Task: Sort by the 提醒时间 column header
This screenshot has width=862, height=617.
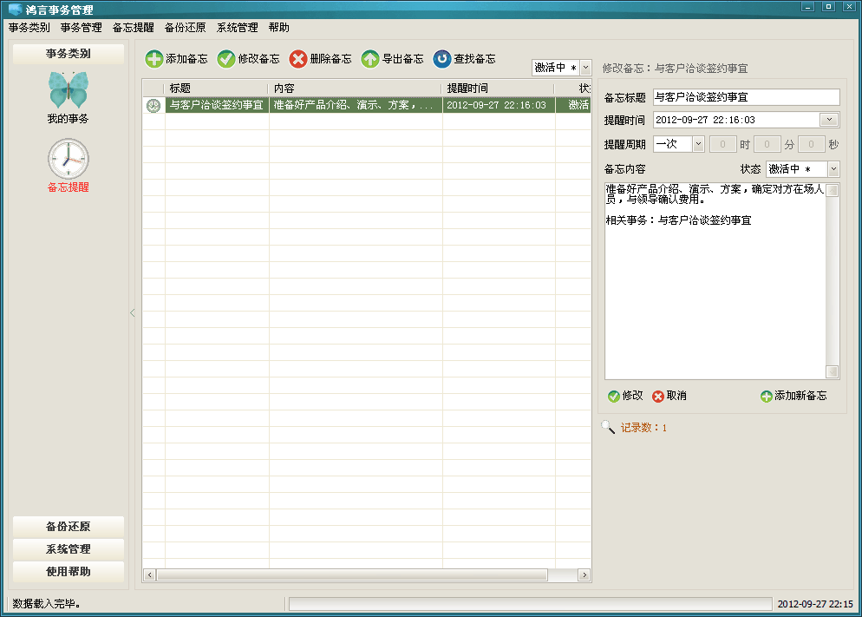Action: tap(499, 88)
